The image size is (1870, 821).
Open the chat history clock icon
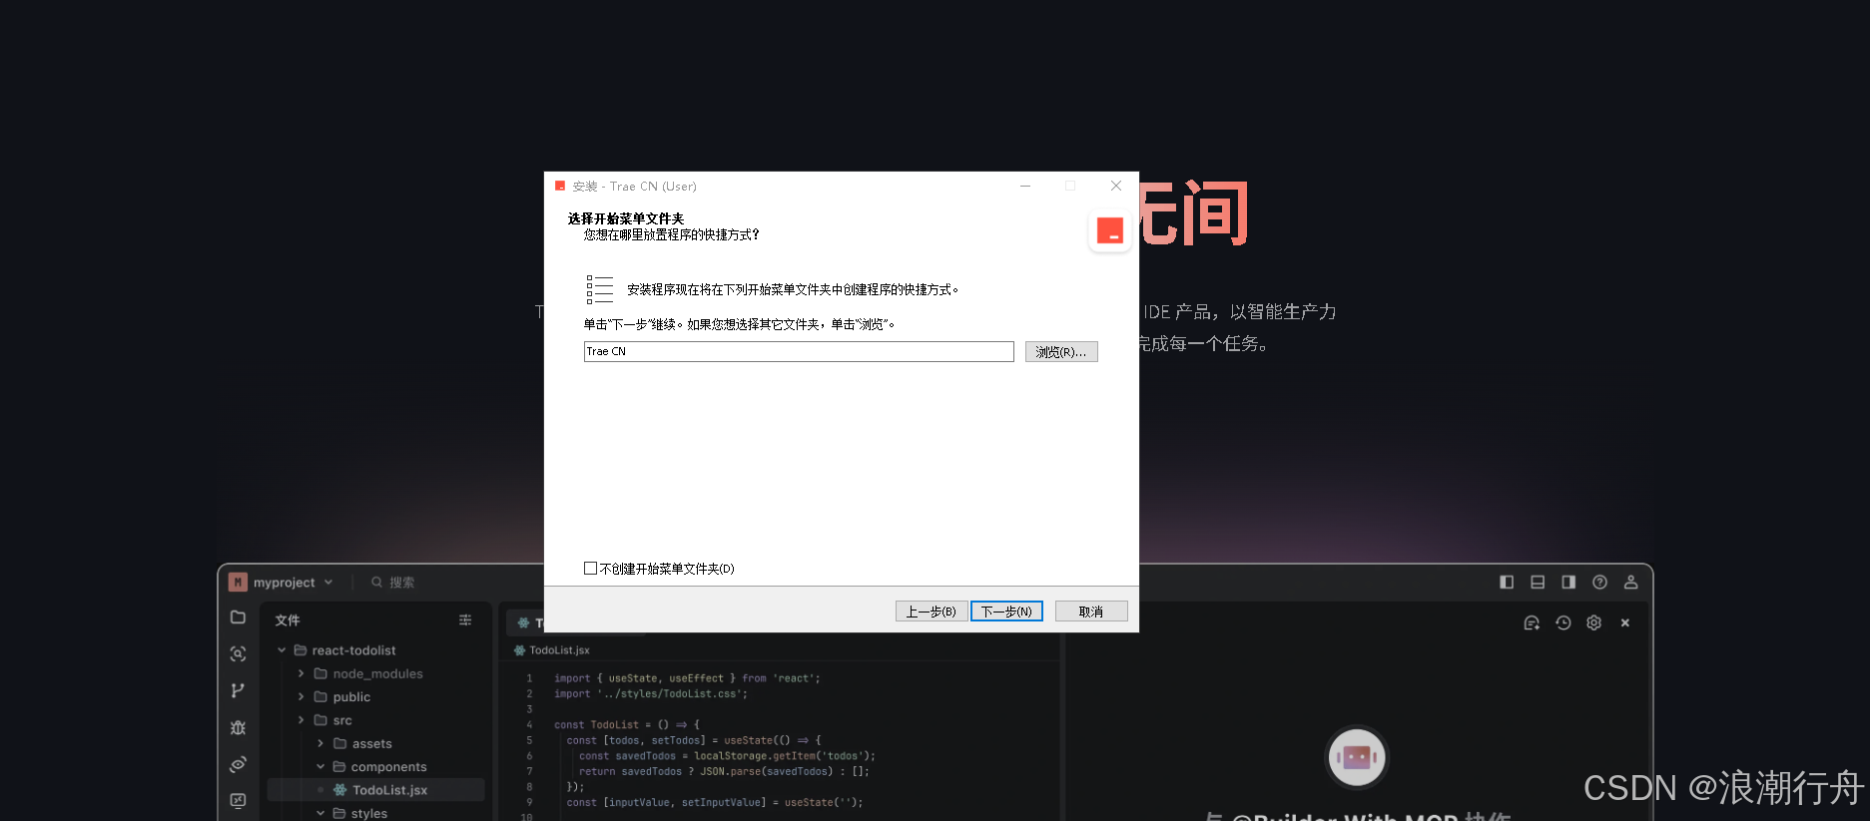coord(1563,622)
